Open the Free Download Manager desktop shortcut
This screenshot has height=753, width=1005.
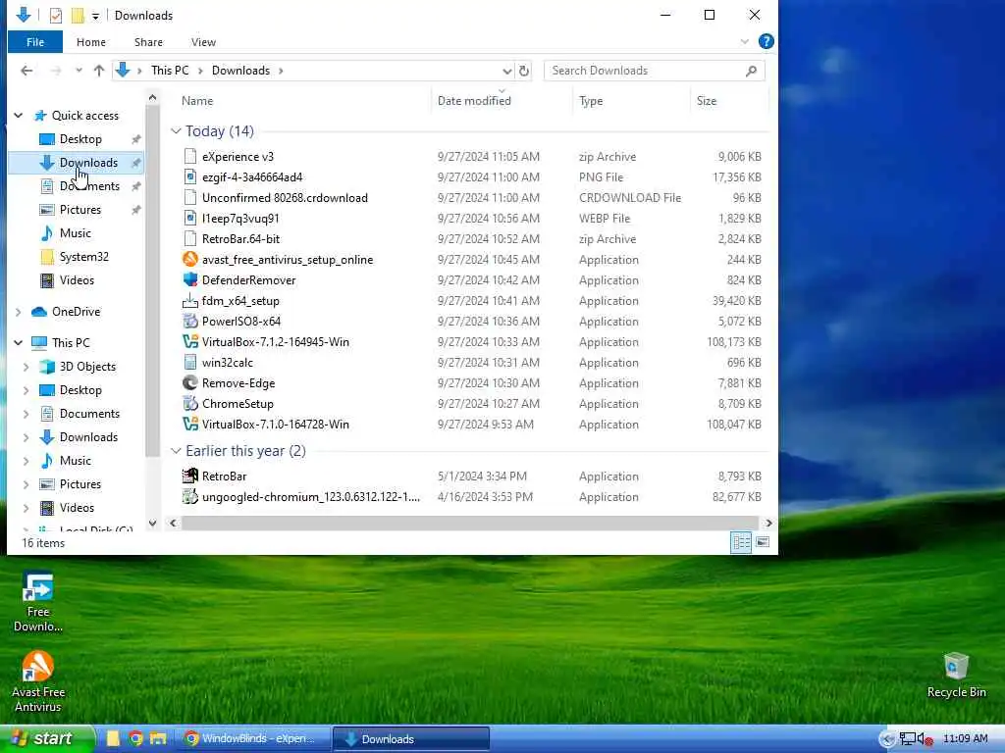click(x=38, y=602)
